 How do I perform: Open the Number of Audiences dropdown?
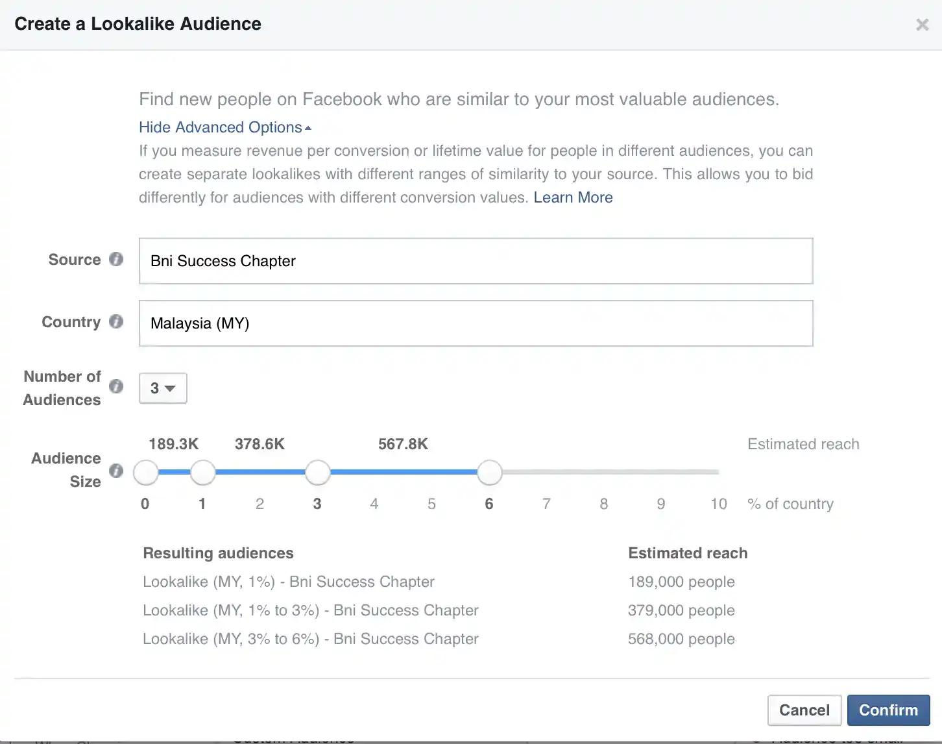click(x=162, y=388)
